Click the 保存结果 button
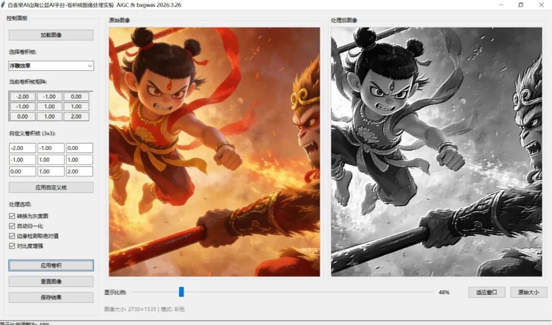 [x=51, y=297]
